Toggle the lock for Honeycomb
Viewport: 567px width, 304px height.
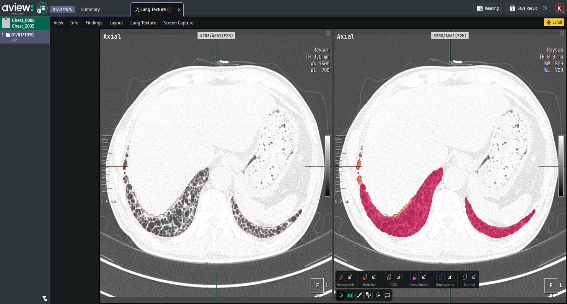coord(350,277)
